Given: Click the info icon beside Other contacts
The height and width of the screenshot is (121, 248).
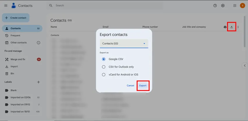Looking at the screenshot, I should pos(38,43).
